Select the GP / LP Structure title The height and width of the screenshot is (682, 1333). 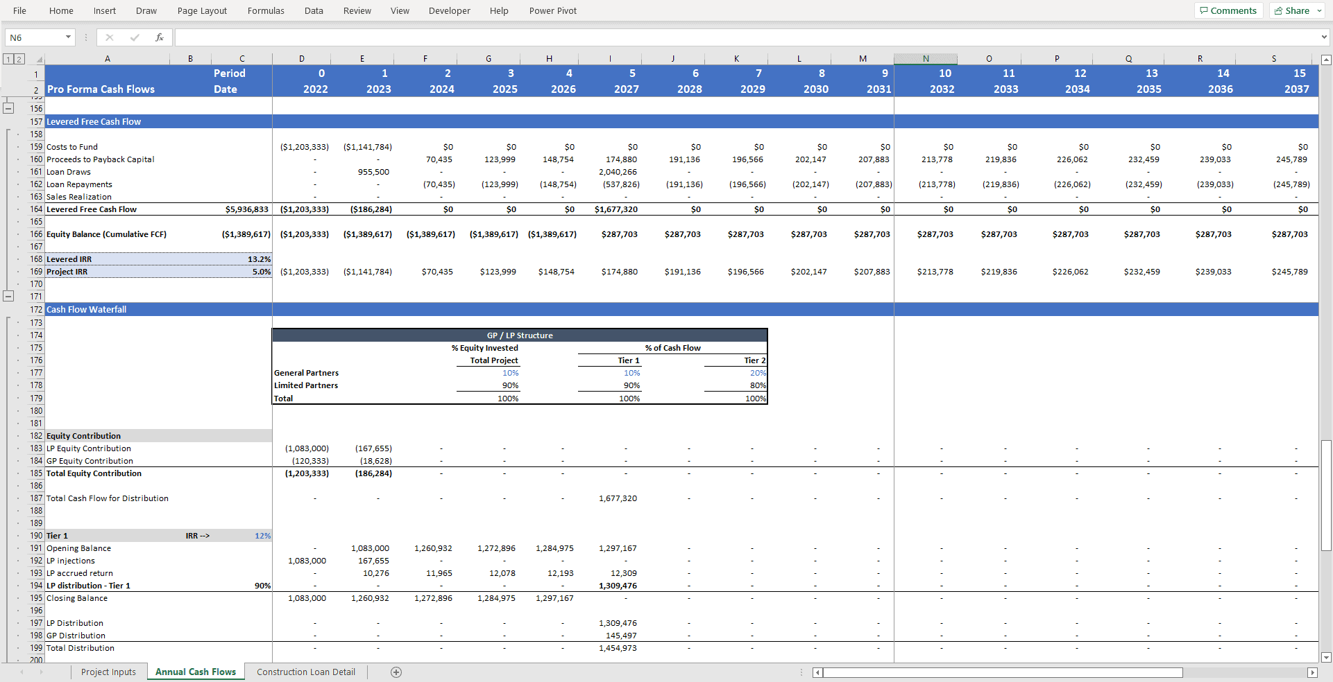pos(520,335)
